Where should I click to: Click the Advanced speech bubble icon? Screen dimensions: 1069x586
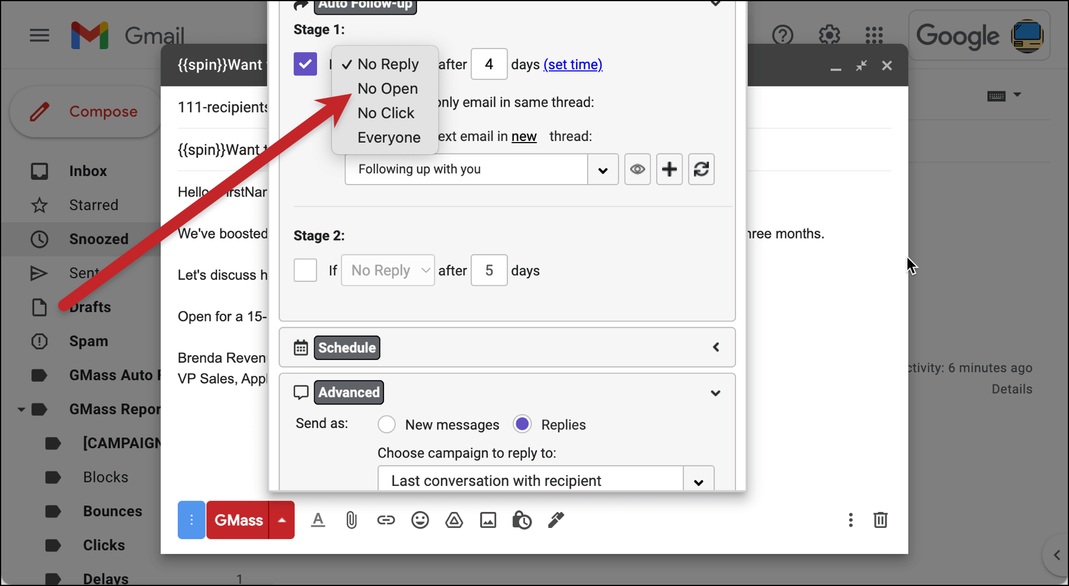301,392
